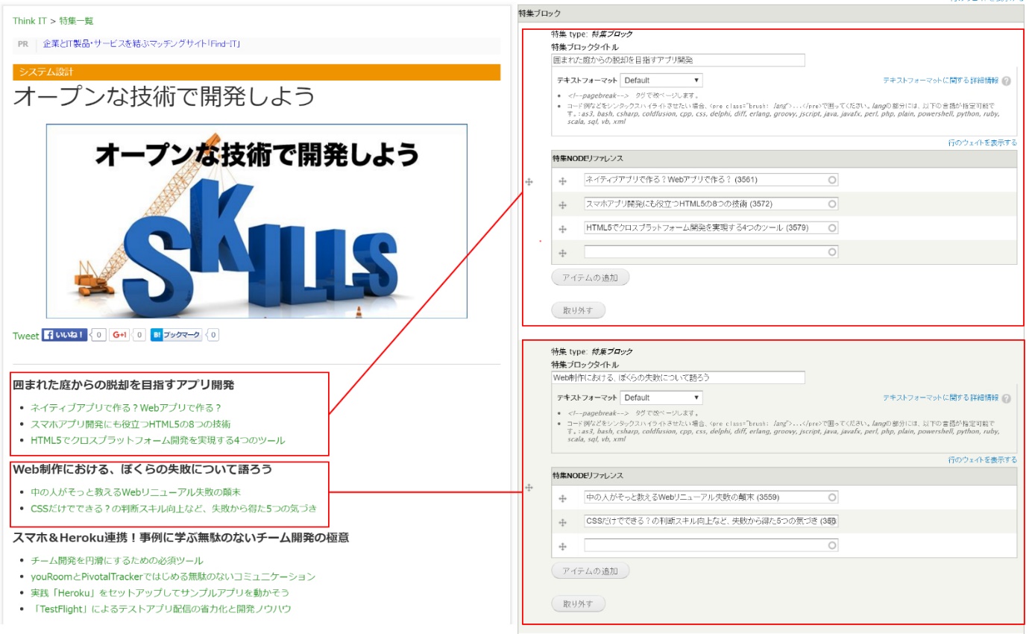Click the orange システム設計 category bar
The height and width of the screenshot is (634, 1029).
pyautogui.click(x=256, y=72)
